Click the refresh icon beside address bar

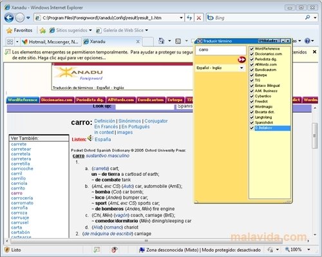click(x=189, y=17)
